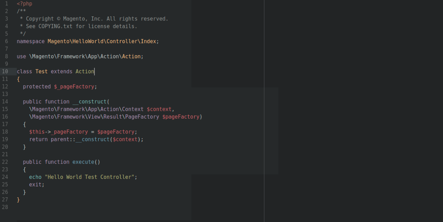Click the "\Magento\Framework\App\Action\Action" import path

pyautogui.click(x=85, y=56)
